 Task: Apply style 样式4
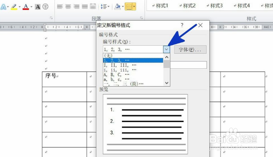tap(242, 6)
